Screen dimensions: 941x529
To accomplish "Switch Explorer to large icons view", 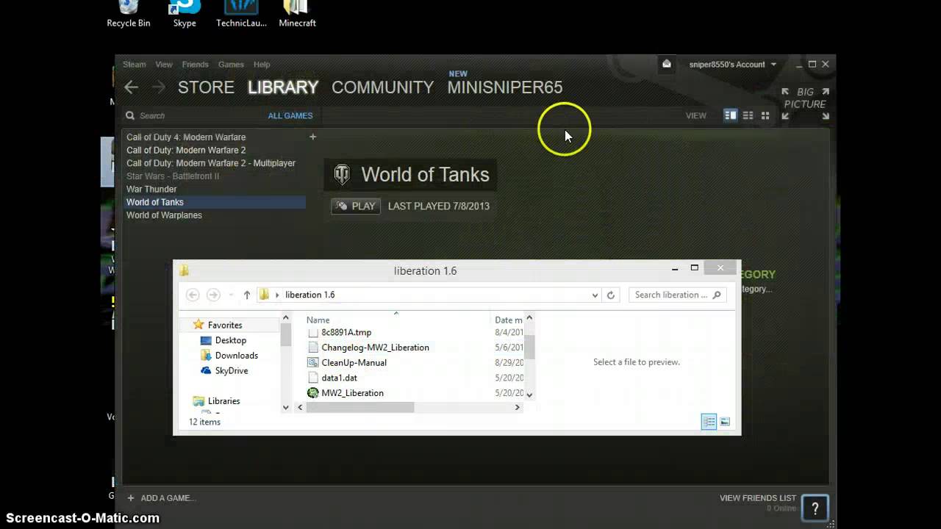I will click(x=725, y=422).
